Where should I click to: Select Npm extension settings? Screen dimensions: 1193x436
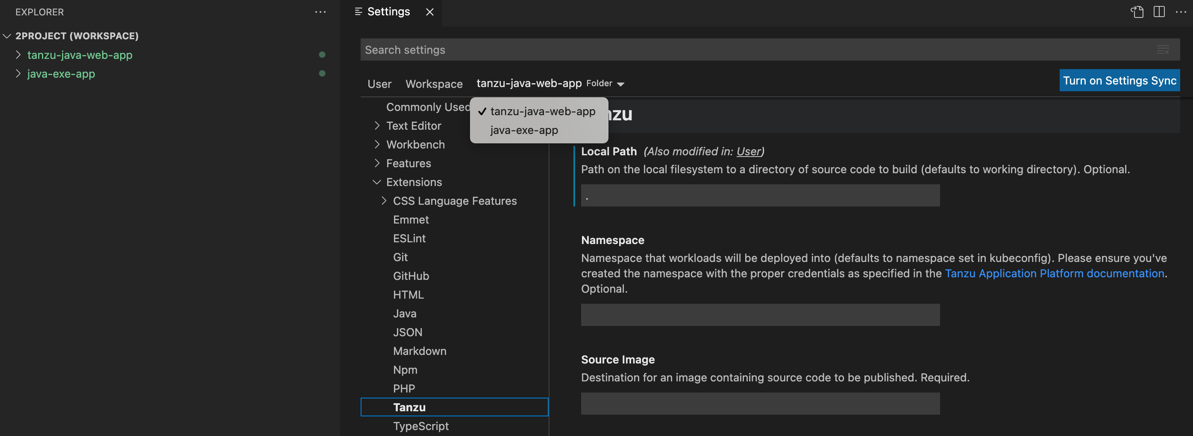[405, 370]
